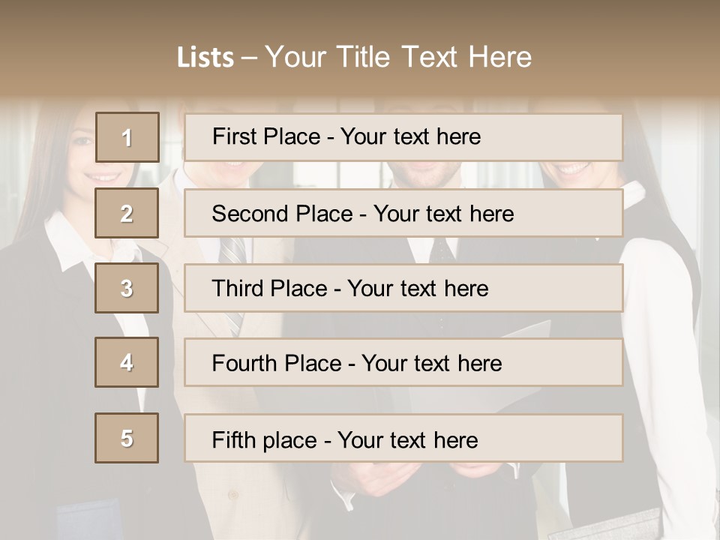The image size is (720, 540).
Task: Click the gray textured notebook at bottom right
Action: tap(607, 525)
